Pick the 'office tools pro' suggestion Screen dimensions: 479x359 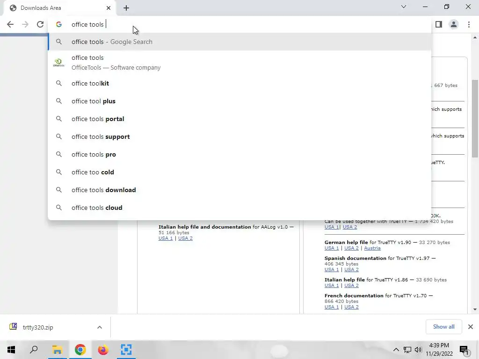tap(239, 154)
